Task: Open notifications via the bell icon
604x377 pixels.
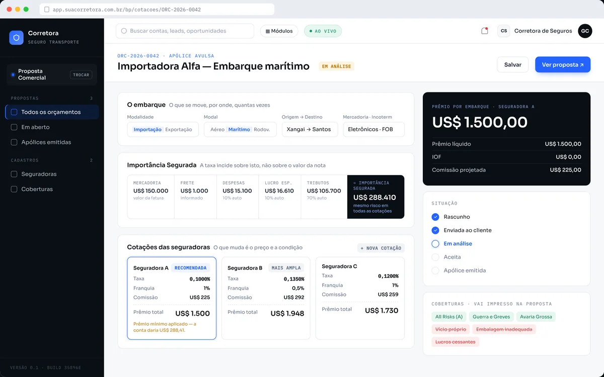Action: tap(485, 31)
